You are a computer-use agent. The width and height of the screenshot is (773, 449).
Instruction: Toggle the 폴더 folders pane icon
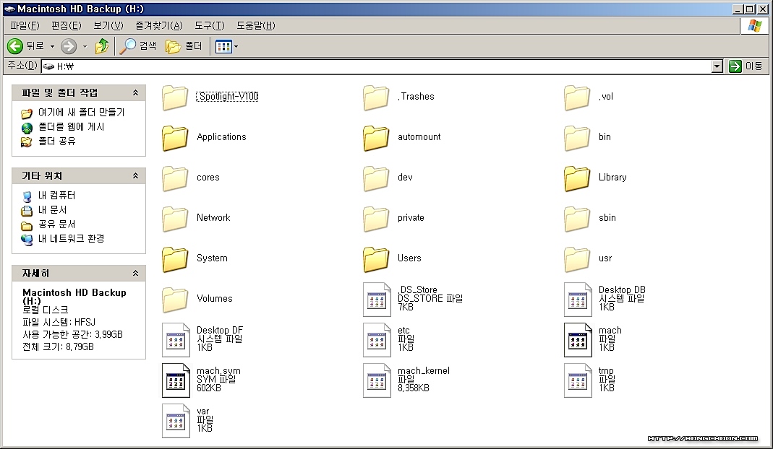coord(173,46)
